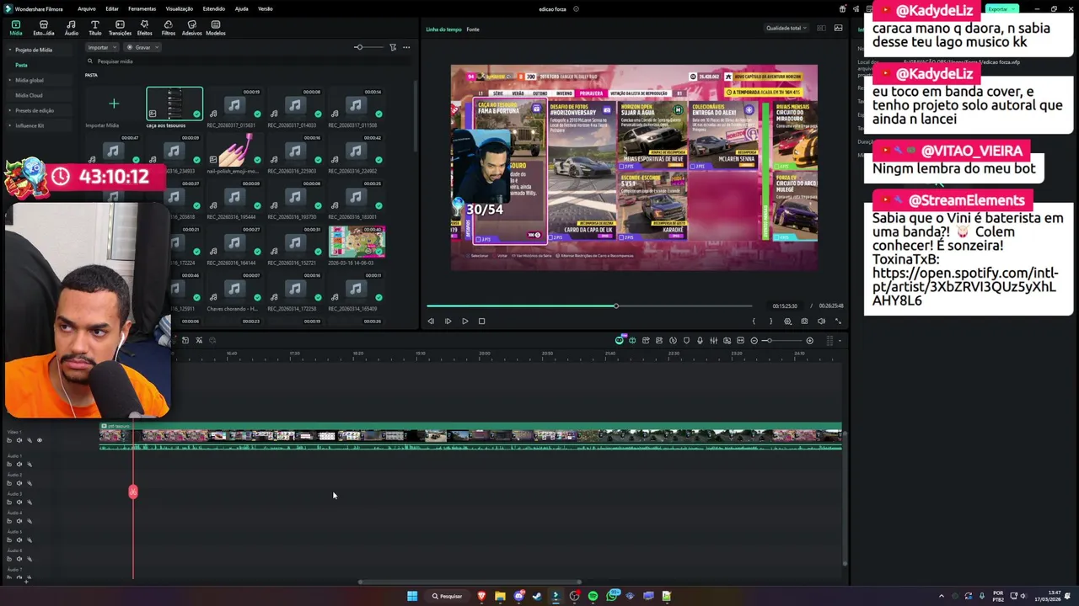This screenshot has width=1079, height=606.
Task: Open the Áudio library tab icon
Action: click(x=71, y=28)
